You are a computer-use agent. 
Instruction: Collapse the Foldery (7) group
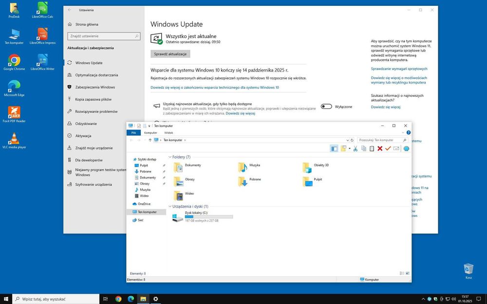tap(170, 157)
